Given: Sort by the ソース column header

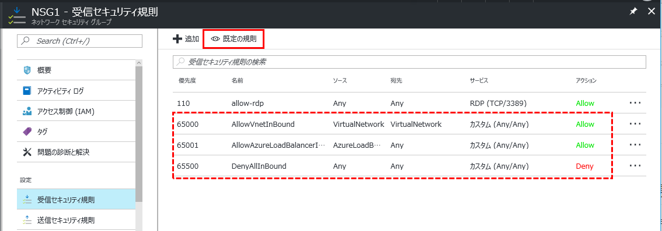Looking at the screenshot, I should pyautogui.click(x=340, y=80).
